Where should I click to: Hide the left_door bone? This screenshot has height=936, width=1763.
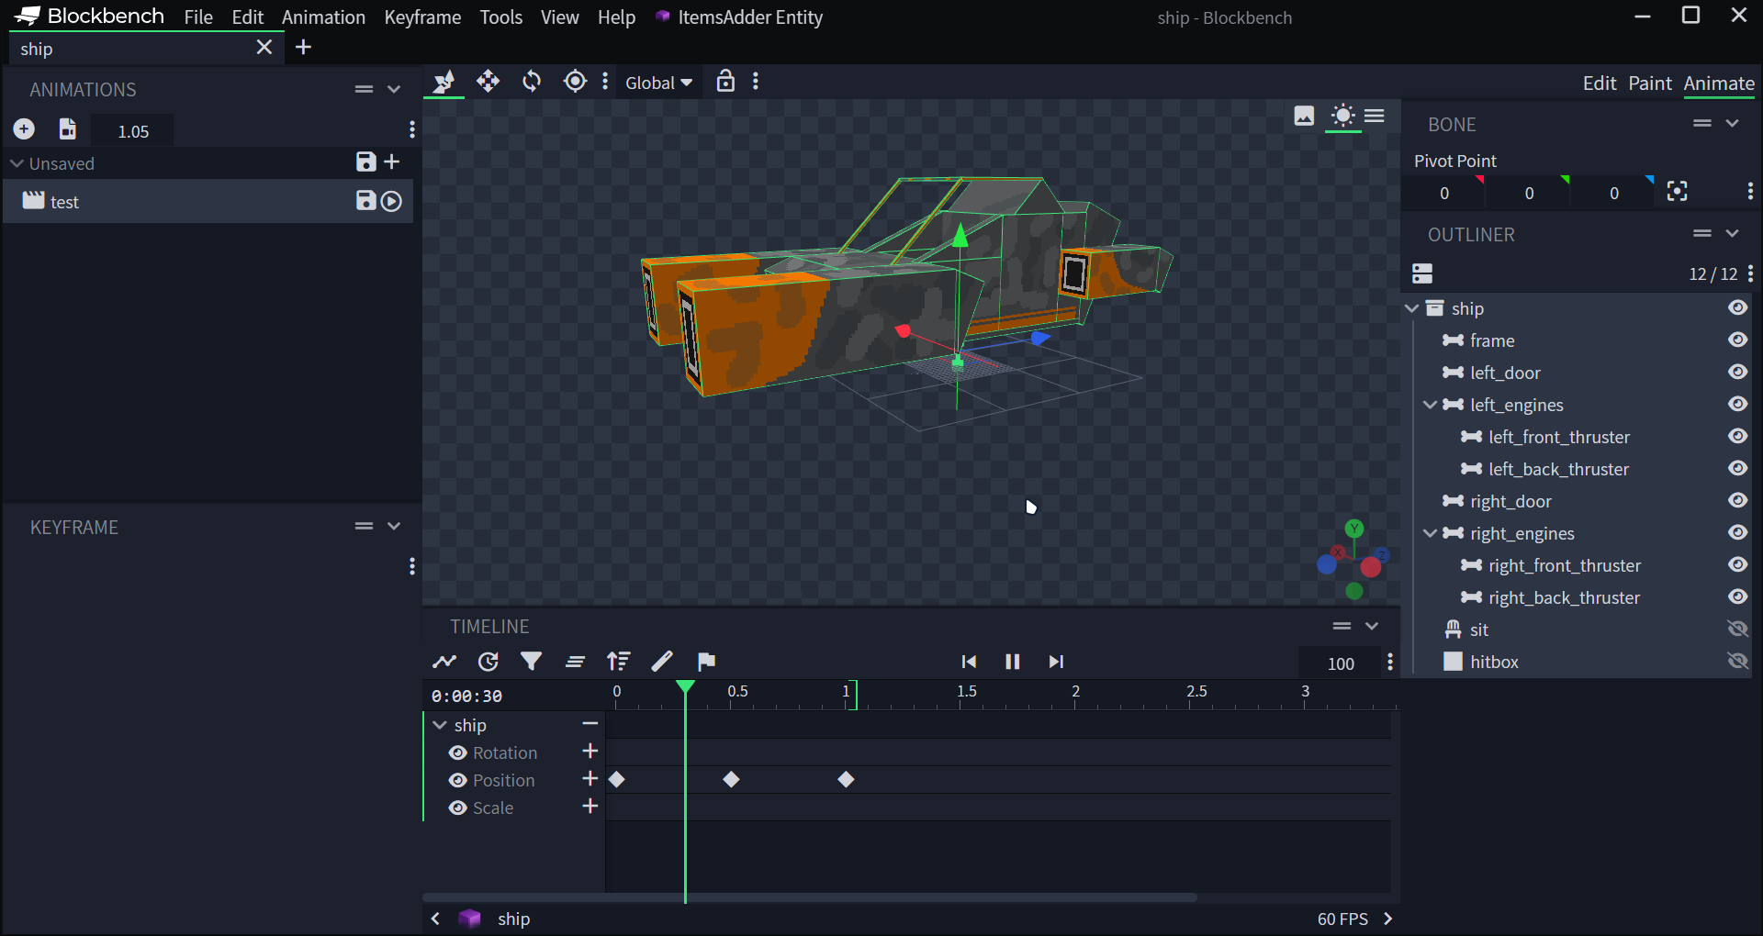(x=1737, y=373)
